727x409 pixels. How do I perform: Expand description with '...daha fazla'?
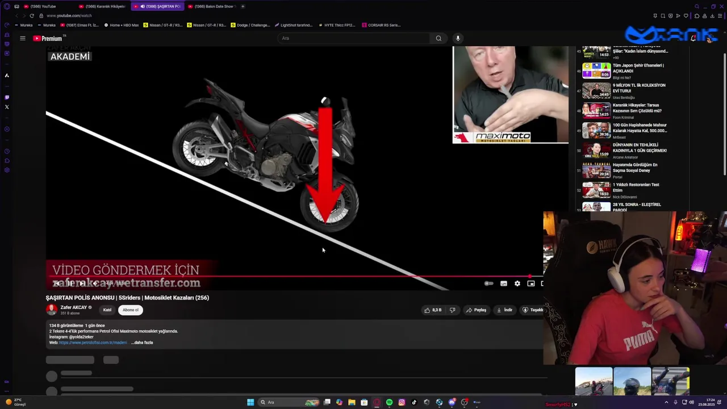click(142, 343)
